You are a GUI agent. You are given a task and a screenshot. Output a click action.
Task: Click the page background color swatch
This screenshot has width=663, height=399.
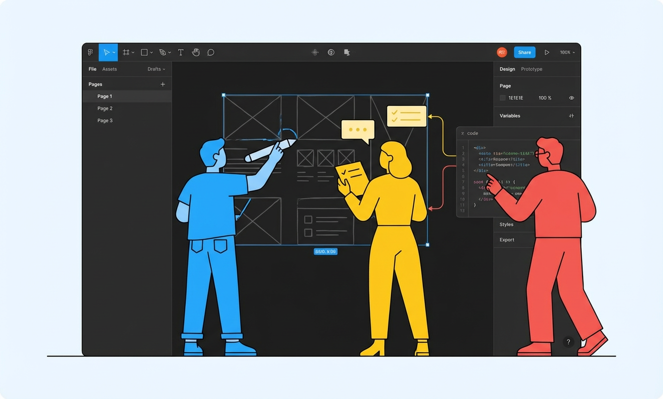pos(503,98)
